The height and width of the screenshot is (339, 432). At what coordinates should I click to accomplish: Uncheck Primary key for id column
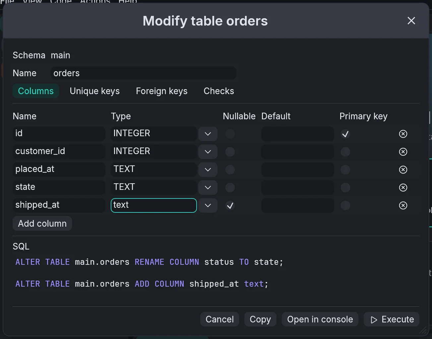coord(345,134)
